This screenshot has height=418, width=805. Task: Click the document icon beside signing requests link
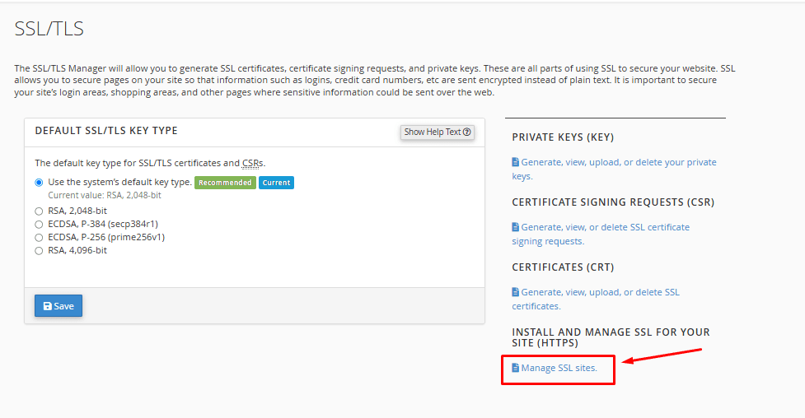tap(516, 227)
